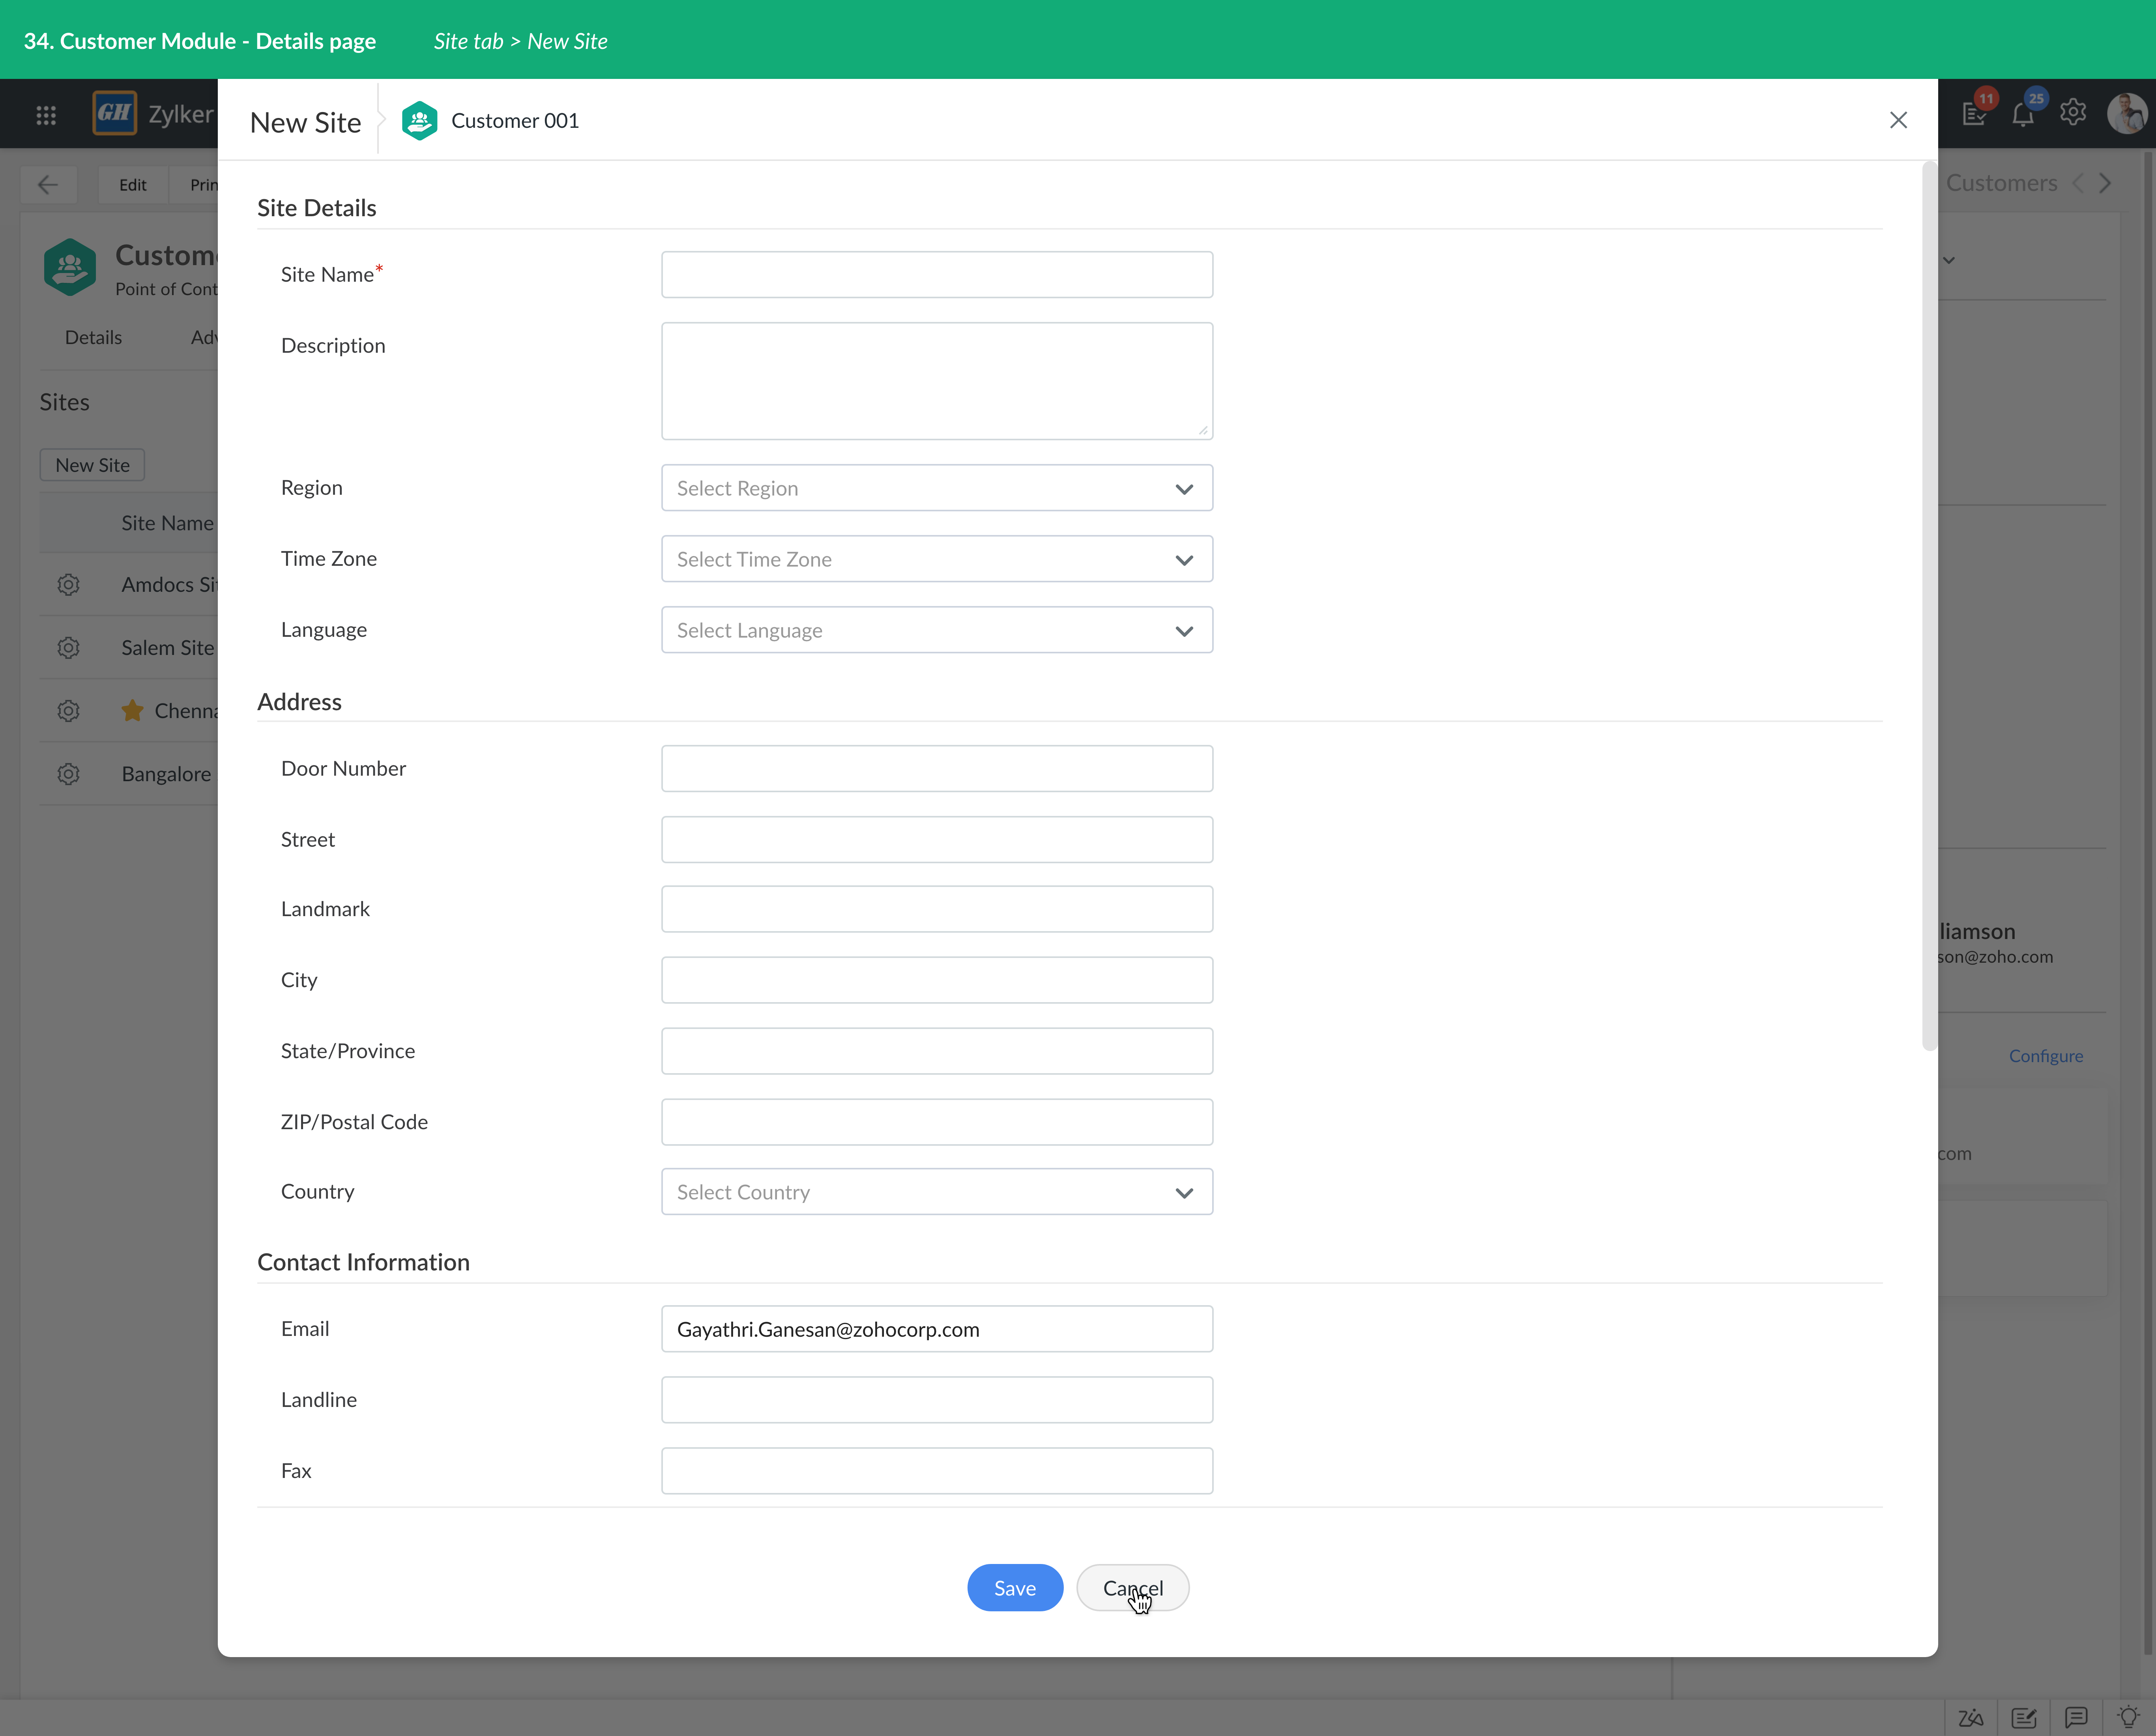Screen dimensions: 2156x1736
Task: Focus the Landmark input field
Action: pyautogui.click(x=937, y=909)
